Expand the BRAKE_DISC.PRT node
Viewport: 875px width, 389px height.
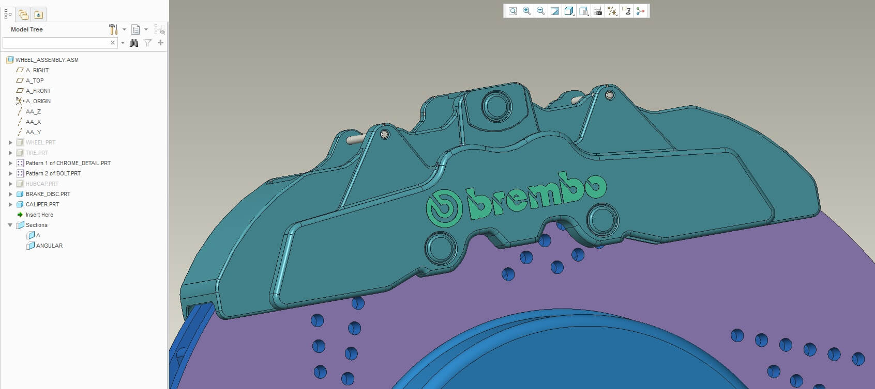click(x=10, y=194)
